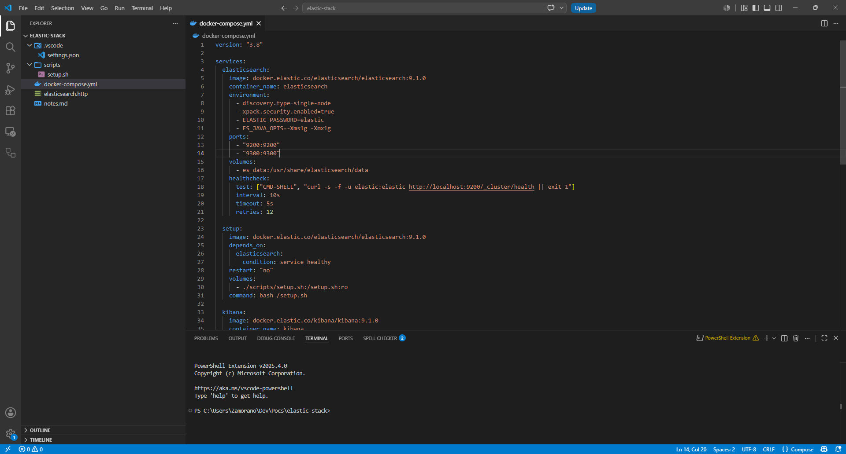Change Spaces: 2 indentation setting

coord(724,449)
